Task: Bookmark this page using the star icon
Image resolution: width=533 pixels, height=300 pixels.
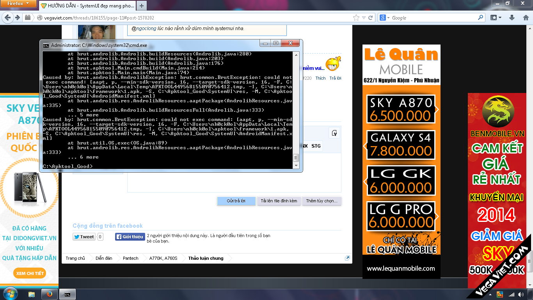Action: (x=356, y=18)
